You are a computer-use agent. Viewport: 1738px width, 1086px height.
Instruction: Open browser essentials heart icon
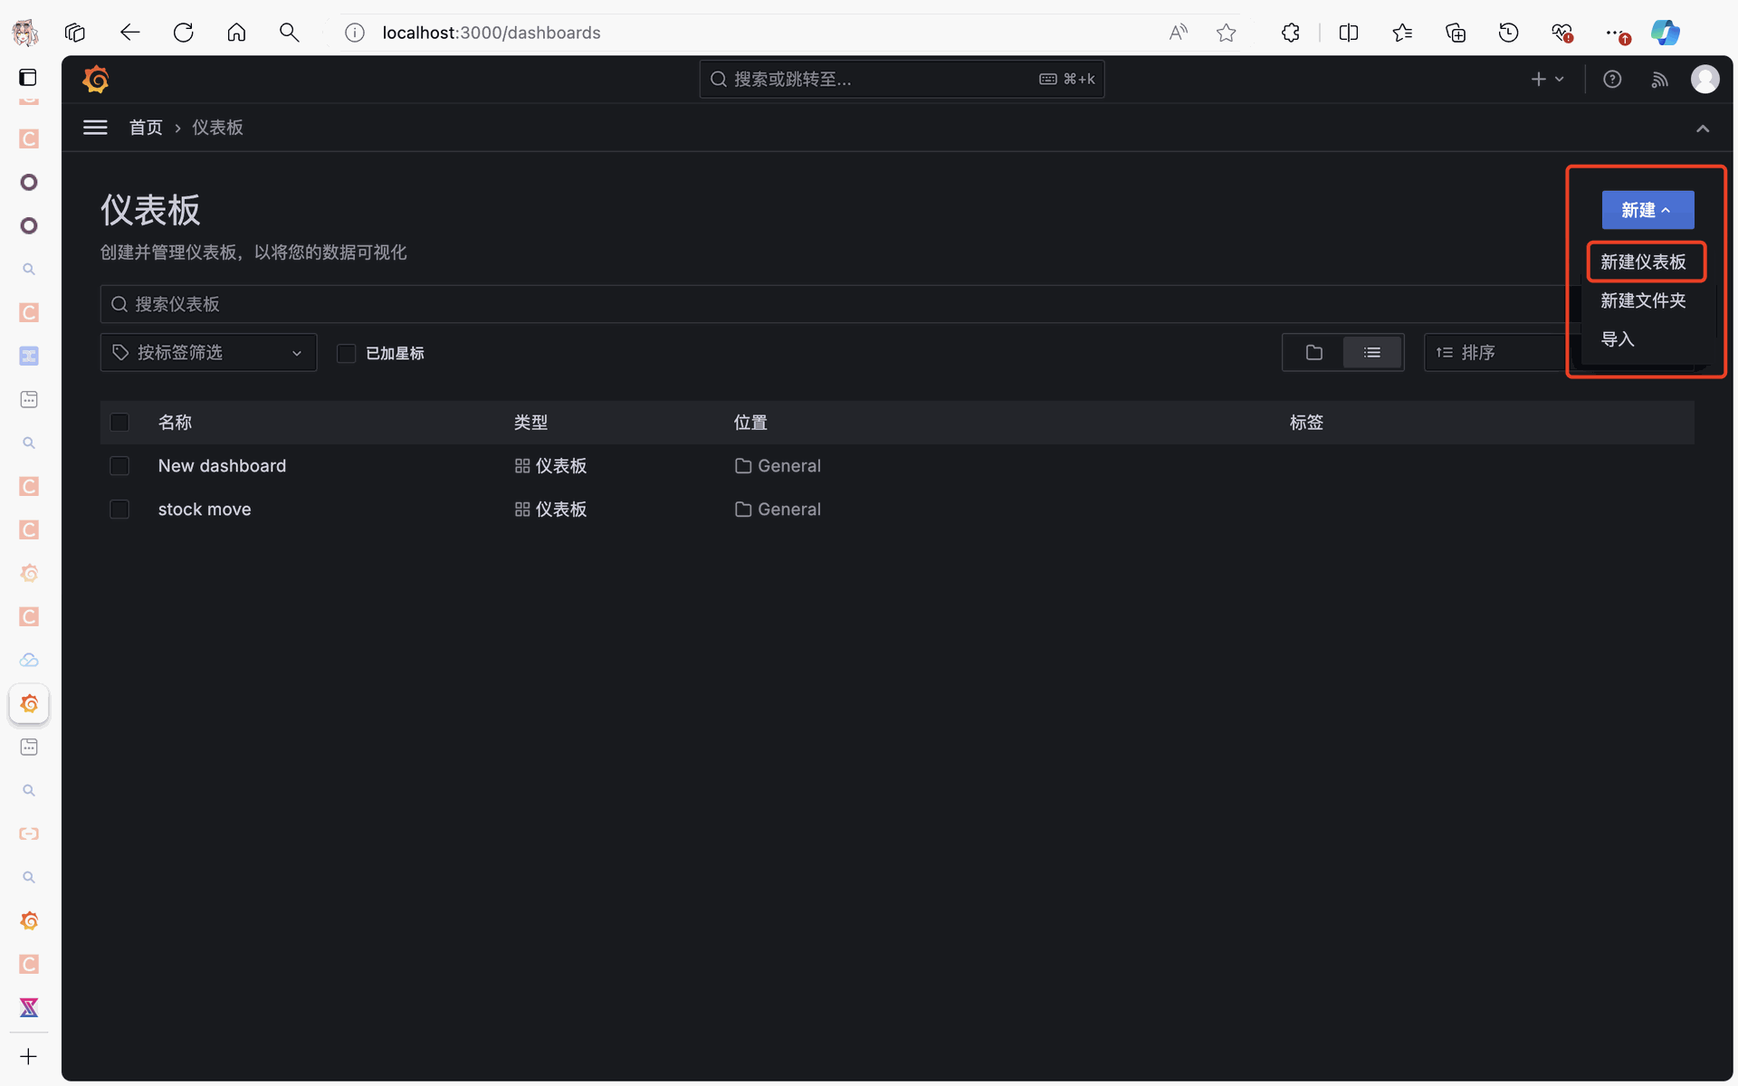tap(1561, 33)
